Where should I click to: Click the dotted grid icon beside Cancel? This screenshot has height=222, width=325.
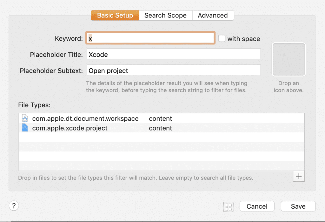(229, 206)
